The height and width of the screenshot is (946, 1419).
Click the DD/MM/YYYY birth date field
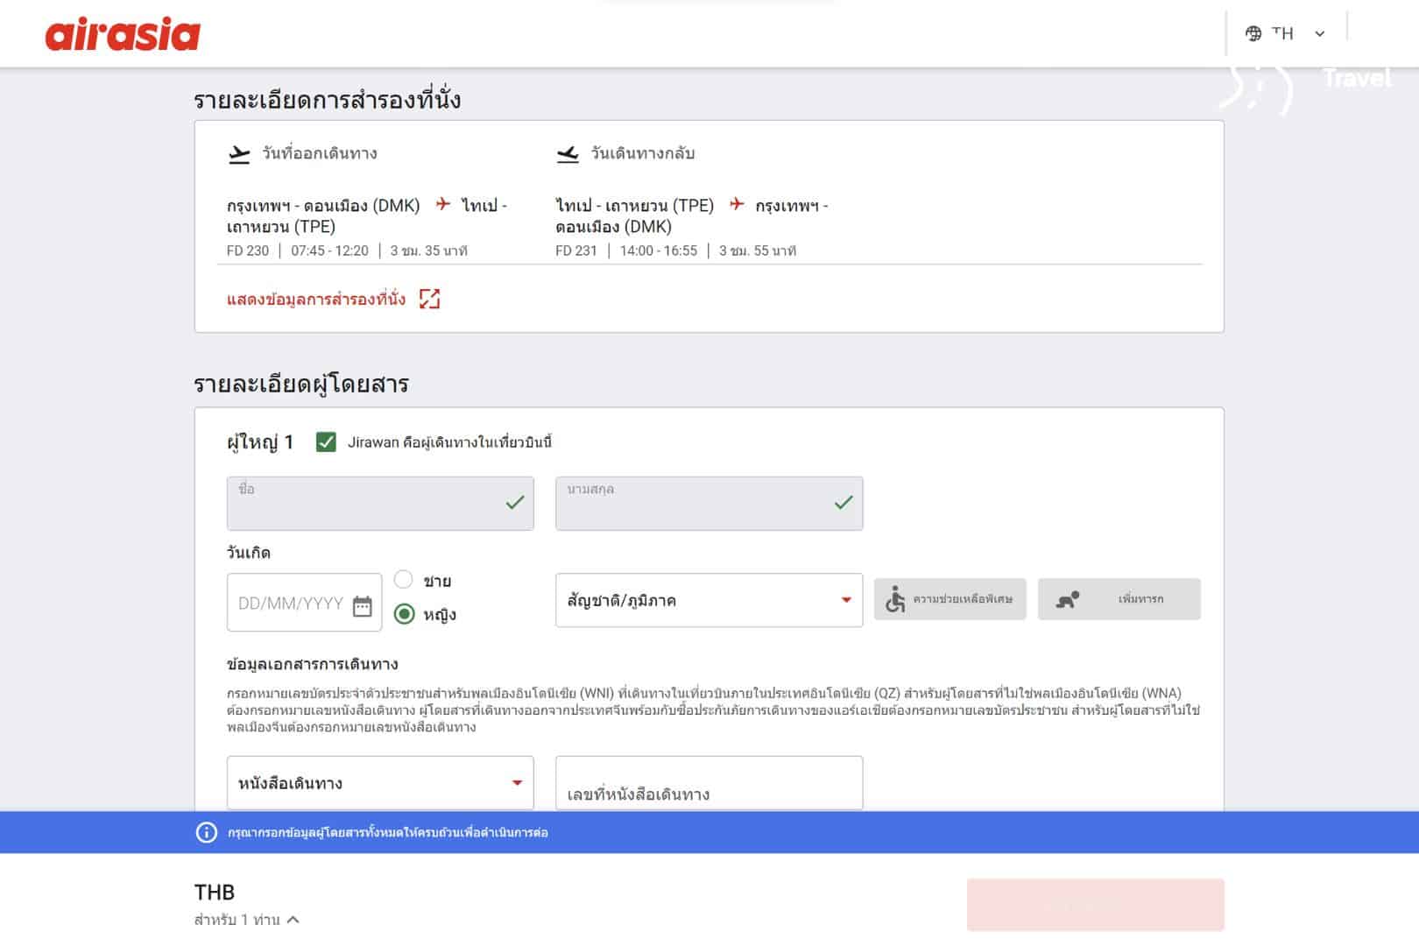[304, 603]
